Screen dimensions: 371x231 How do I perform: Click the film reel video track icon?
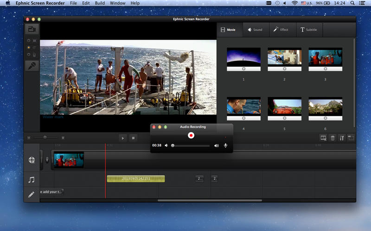pos(32,160)
